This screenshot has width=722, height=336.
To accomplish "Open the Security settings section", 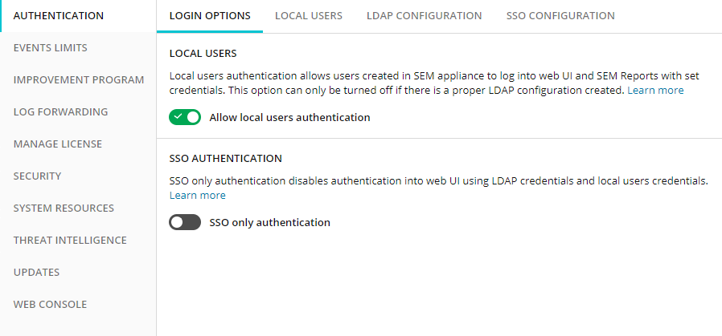I will click(x=37, y=176).
